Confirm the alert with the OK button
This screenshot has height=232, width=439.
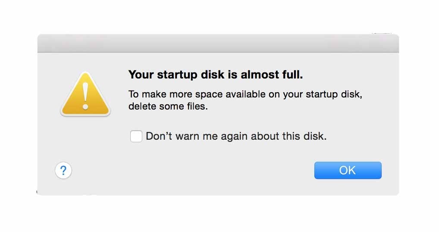tap(348, 170)
